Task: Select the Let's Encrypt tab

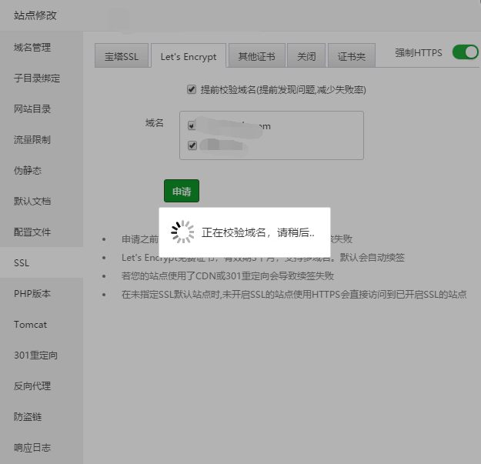Action: pos(189,57)
